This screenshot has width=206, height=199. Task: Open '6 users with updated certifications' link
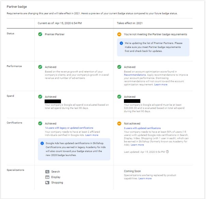(142, 128)
